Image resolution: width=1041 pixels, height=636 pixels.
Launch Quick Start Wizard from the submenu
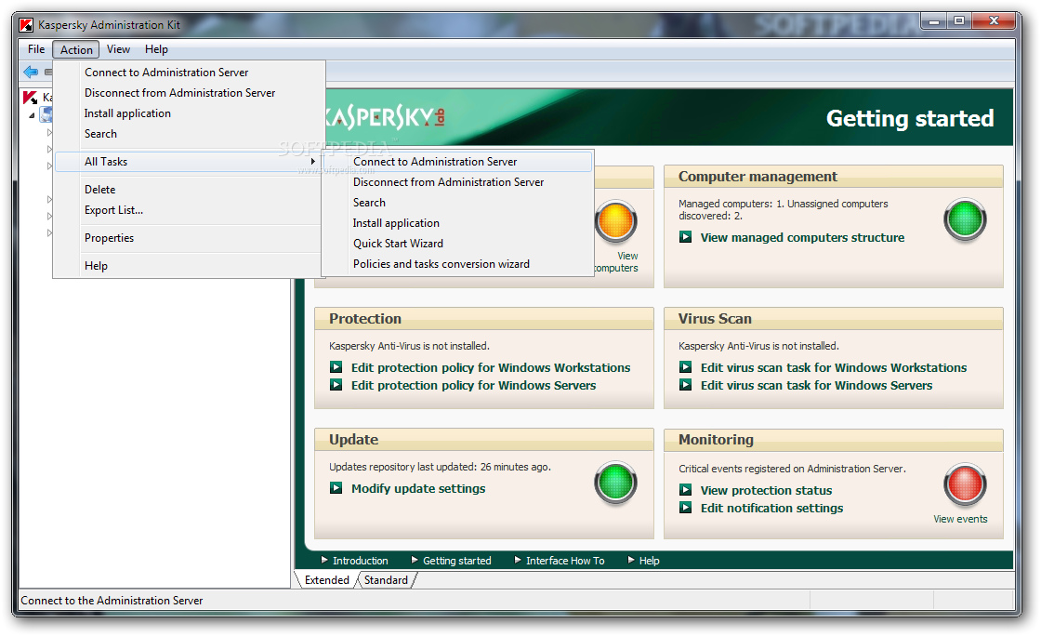(457, 244)
